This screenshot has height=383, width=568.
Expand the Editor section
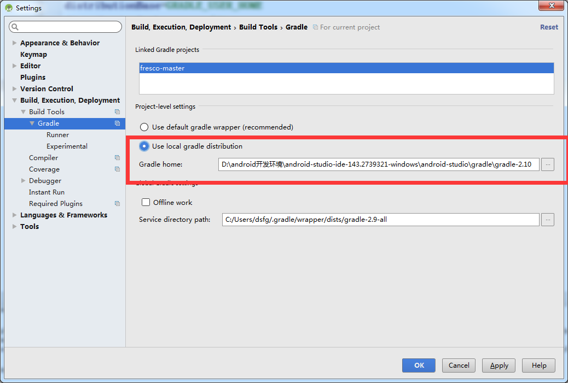tap(14, 66)
